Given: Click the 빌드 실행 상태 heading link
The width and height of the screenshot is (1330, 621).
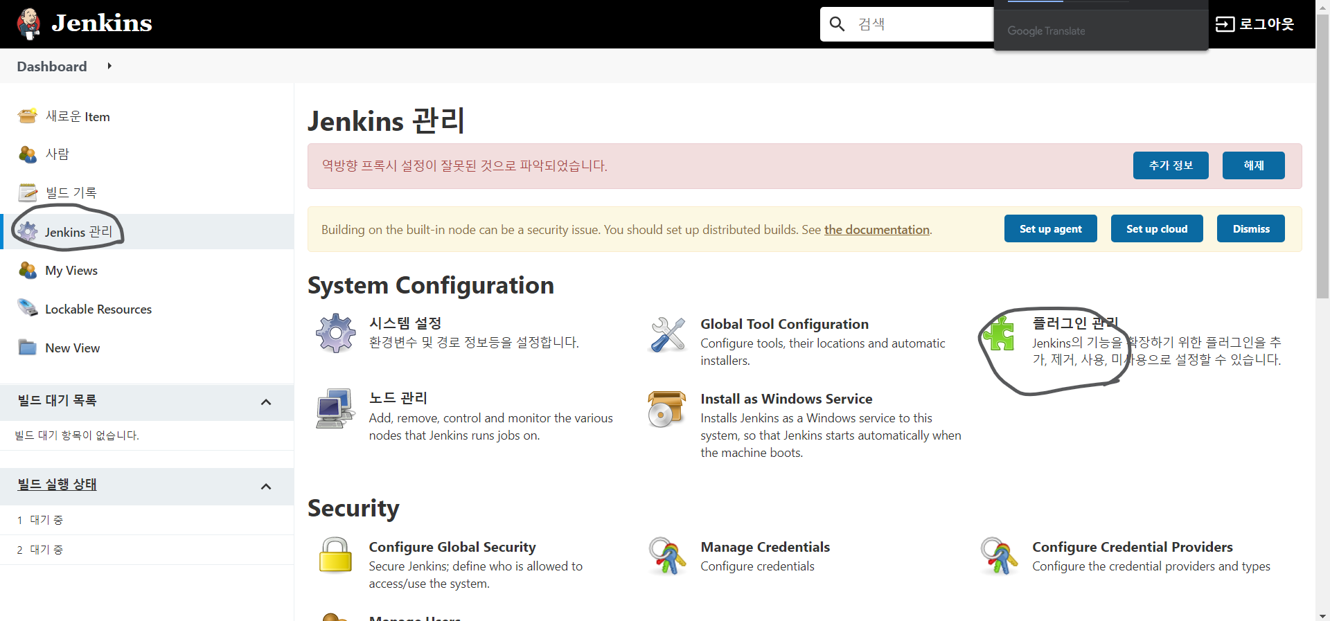Looking at the screenshot, I should pyautogui.click(x=57, y=485).
